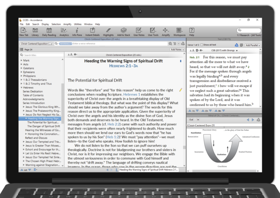Expand the Mark tree item
The image size is (280, 198).
pos(21,61)
